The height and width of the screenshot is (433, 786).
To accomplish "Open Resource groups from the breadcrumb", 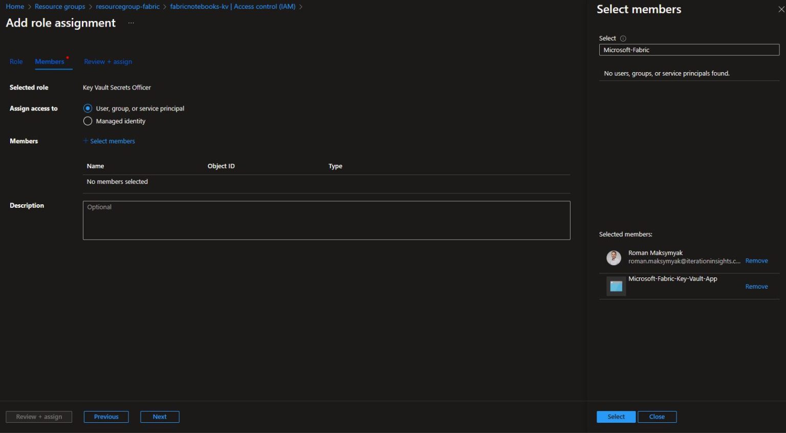I will pyautogui.click(x=59, y=6).
